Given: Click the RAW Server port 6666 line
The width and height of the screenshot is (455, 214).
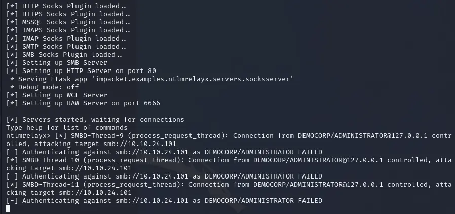Looking at the screenshot, I should click(83, 103).
